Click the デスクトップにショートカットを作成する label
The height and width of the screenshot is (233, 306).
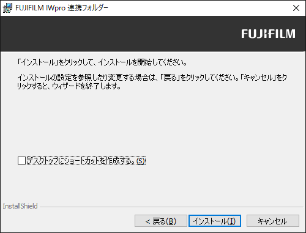pyautogui.click(x=86, y=161)
